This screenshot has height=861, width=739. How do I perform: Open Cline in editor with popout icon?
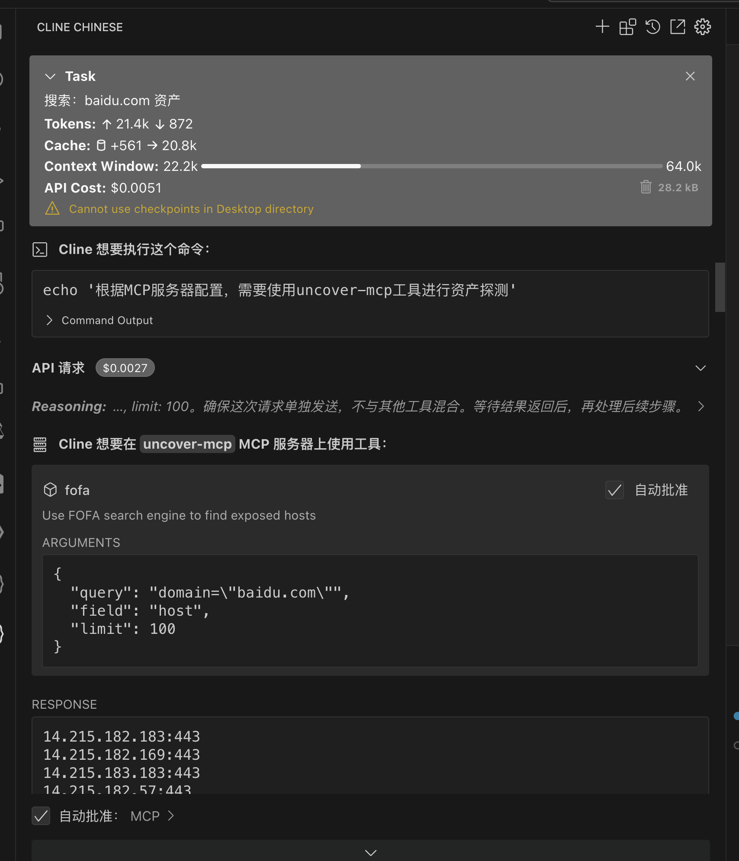pos(678,27)
